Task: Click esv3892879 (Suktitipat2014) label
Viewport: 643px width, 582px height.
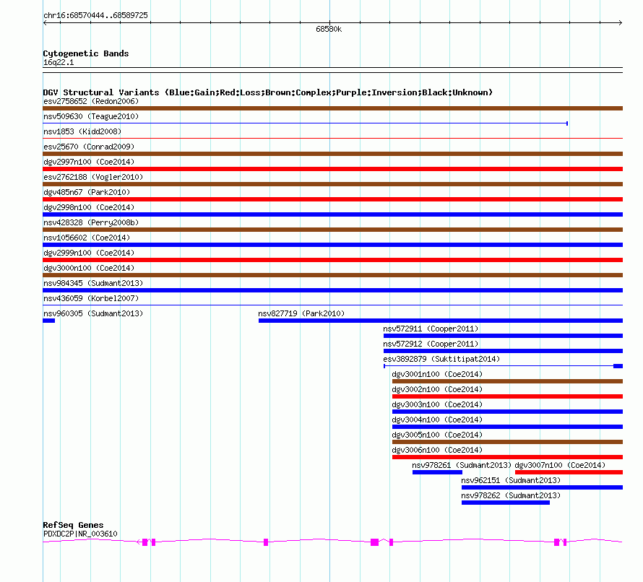Action: (x=441, y=359)
